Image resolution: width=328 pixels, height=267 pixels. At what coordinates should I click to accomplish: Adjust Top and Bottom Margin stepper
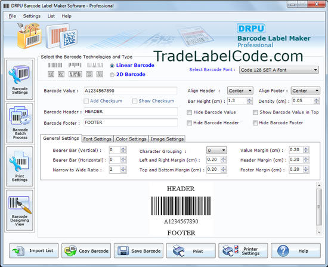point(224,169)
